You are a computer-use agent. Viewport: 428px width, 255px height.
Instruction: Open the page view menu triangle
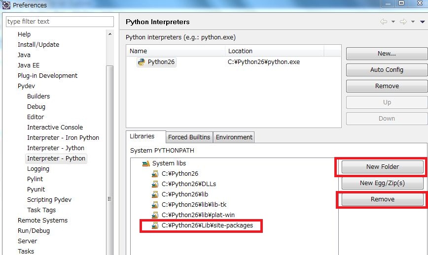[423, 22]
